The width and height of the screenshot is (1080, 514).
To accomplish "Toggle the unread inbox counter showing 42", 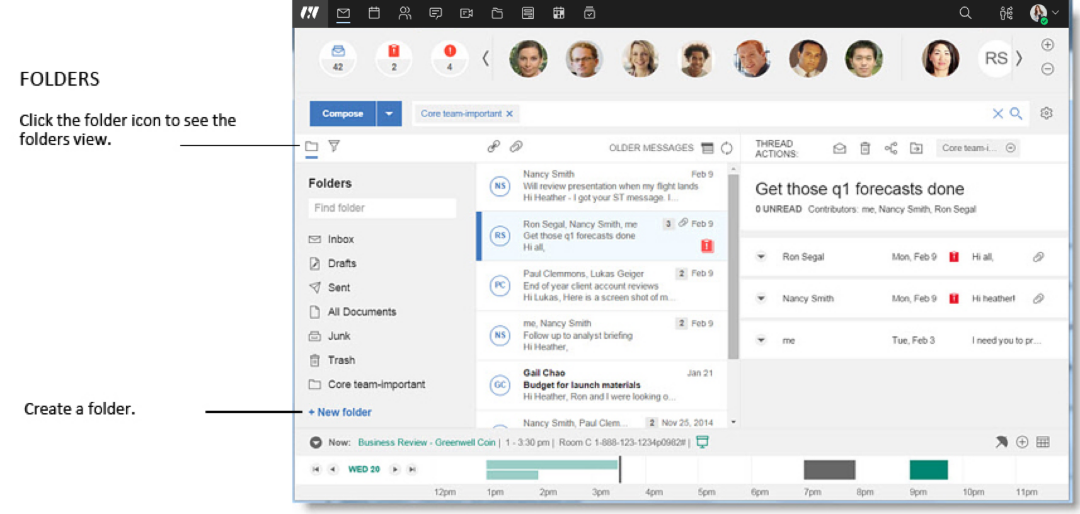I will 338,58.
